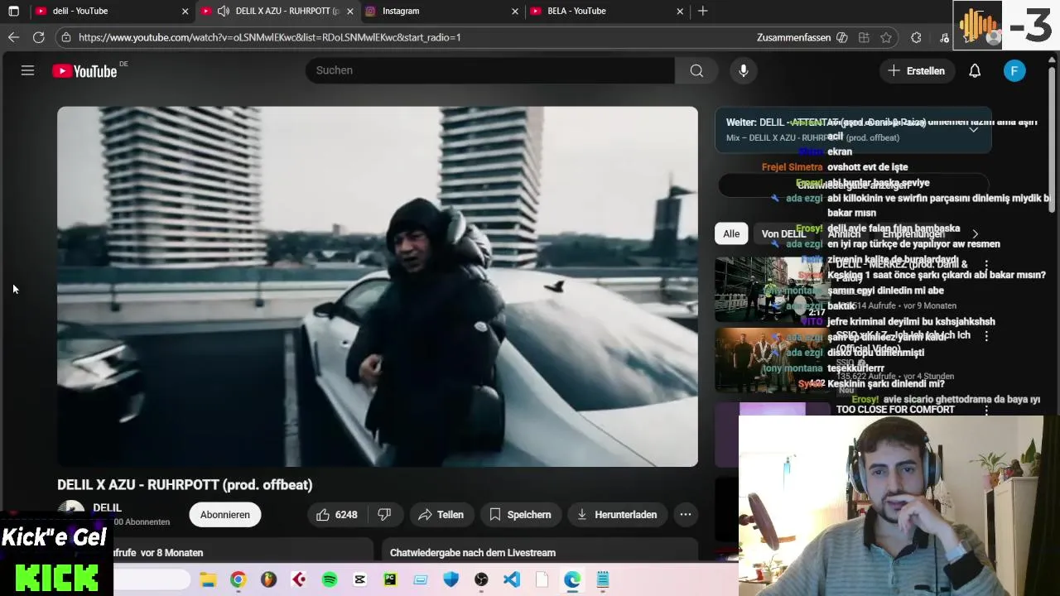Start voice search with the microphone
The height and width of the screenshot is (596, 1060).
(744, 70)
